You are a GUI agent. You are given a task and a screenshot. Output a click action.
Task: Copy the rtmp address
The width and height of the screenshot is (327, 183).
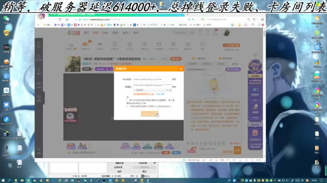pos(174,79)
